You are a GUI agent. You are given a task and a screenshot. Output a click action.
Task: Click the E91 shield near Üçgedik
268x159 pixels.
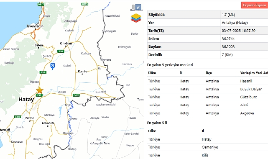click(x=43, y=72)
